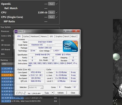Click the Code Name value Westmere-WS

tap(37, 45)
